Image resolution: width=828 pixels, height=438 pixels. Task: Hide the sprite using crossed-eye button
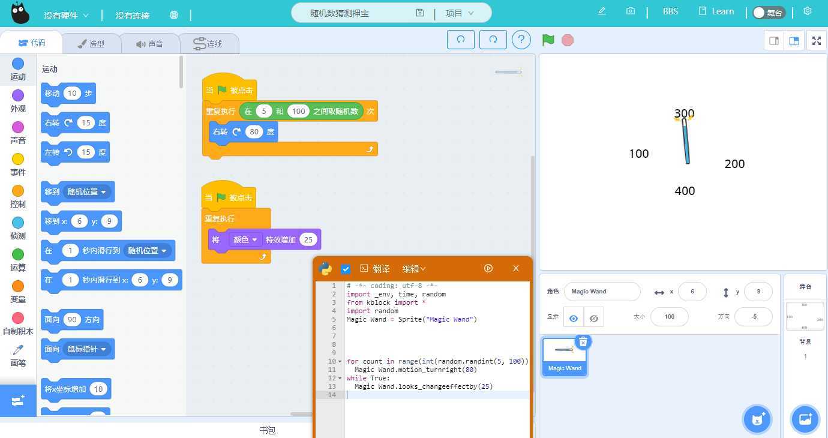tap(593, 318)
